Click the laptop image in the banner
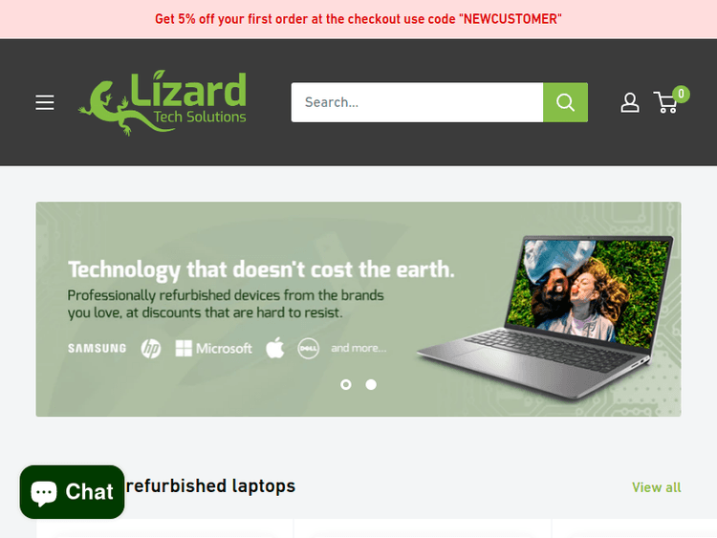717x538 pixels. [546, 317]
